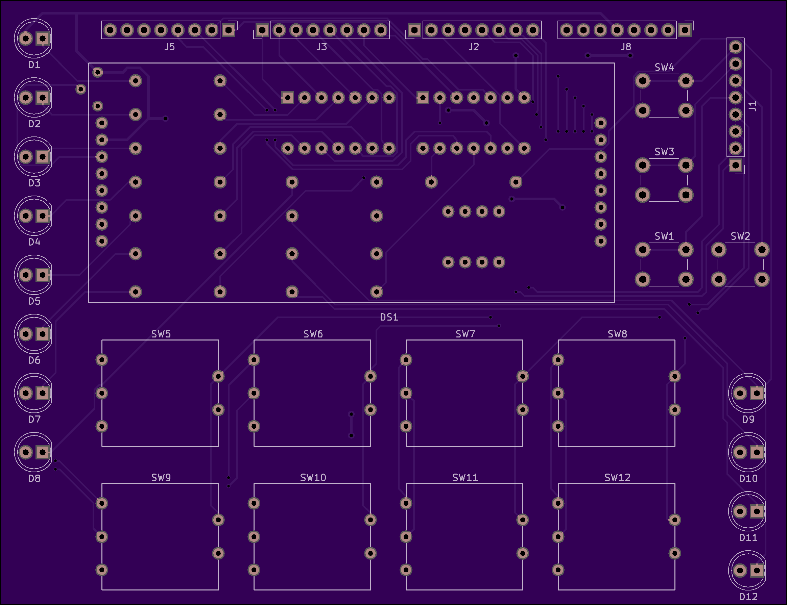The width and height of the screenshot is (787, 605).
Task: Click the SW2 switch label
Action: pyautogui.click(x=740, y=236)
